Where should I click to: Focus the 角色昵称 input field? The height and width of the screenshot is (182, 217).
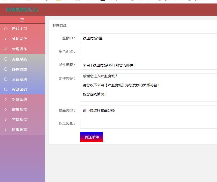coord(148,51)
